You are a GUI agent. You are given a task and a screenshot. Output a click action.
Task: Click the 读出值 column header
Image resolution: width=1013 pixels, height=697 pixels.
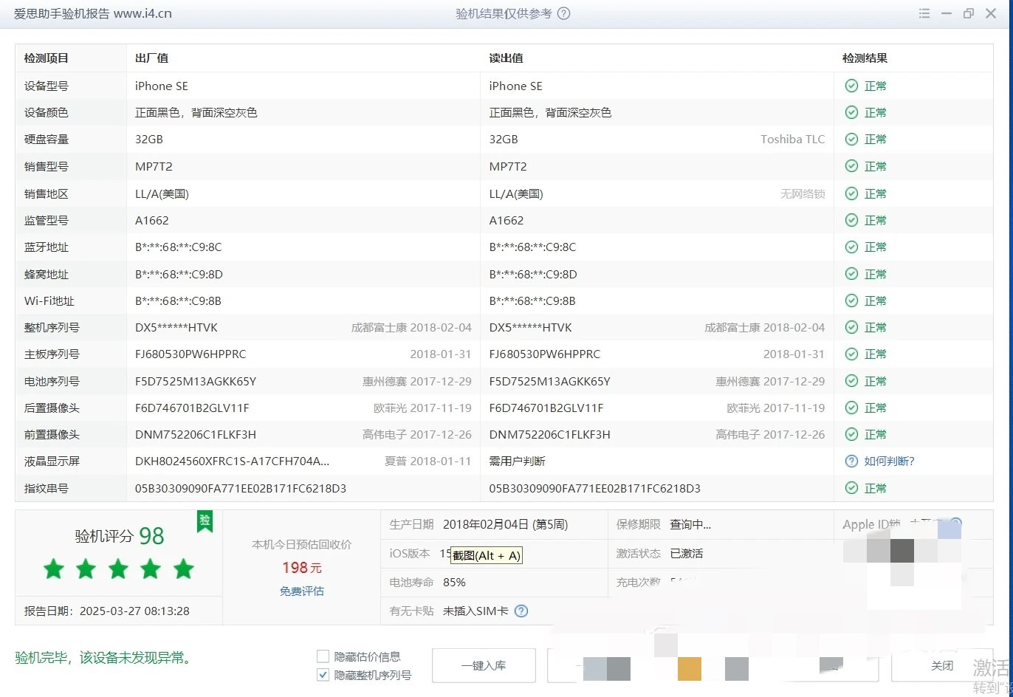(x=506, y=58)
